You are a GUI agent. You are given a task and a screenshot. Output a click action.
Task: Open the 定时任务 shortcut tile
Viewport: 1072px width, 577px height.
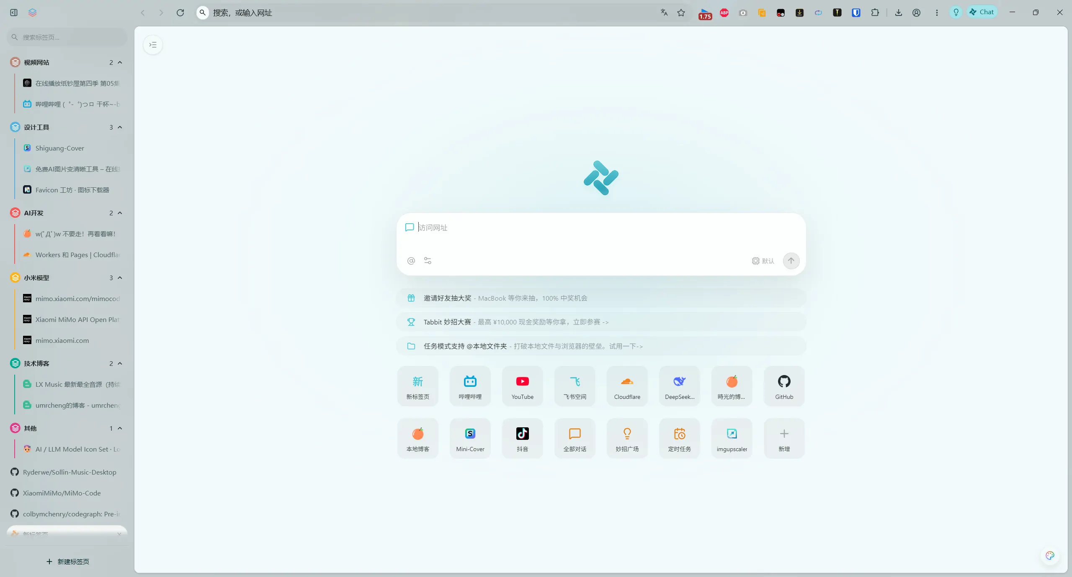680,438
